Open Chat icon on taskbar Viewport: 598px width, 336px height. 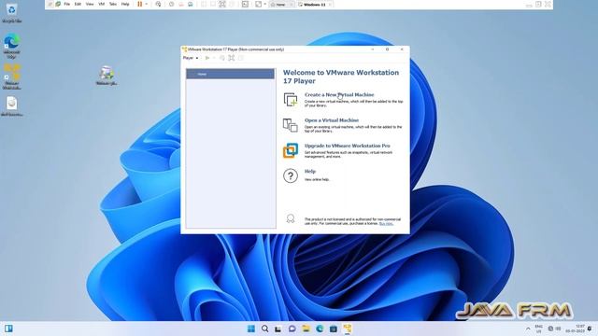pos(292,329)
